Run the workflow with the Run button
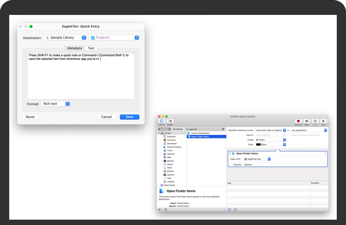 (323, 121)
